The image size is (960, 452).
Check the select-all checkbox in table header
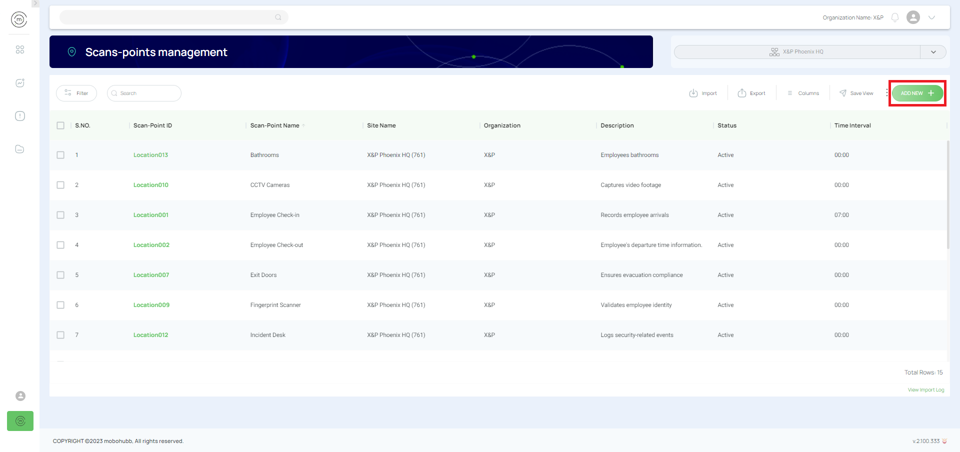click(60, 125)
